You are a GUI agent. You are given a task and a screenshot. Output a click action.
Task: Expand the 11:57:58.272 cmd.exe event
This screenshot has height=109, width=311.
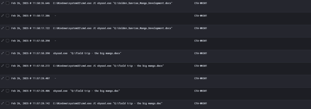(3, 66)
